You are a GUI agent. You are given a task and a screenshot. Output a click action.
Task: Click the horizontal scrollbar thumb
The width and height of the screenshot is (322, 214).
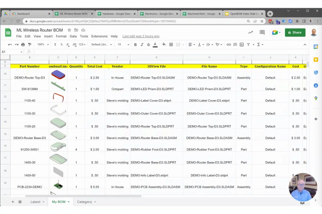point(83,196)
